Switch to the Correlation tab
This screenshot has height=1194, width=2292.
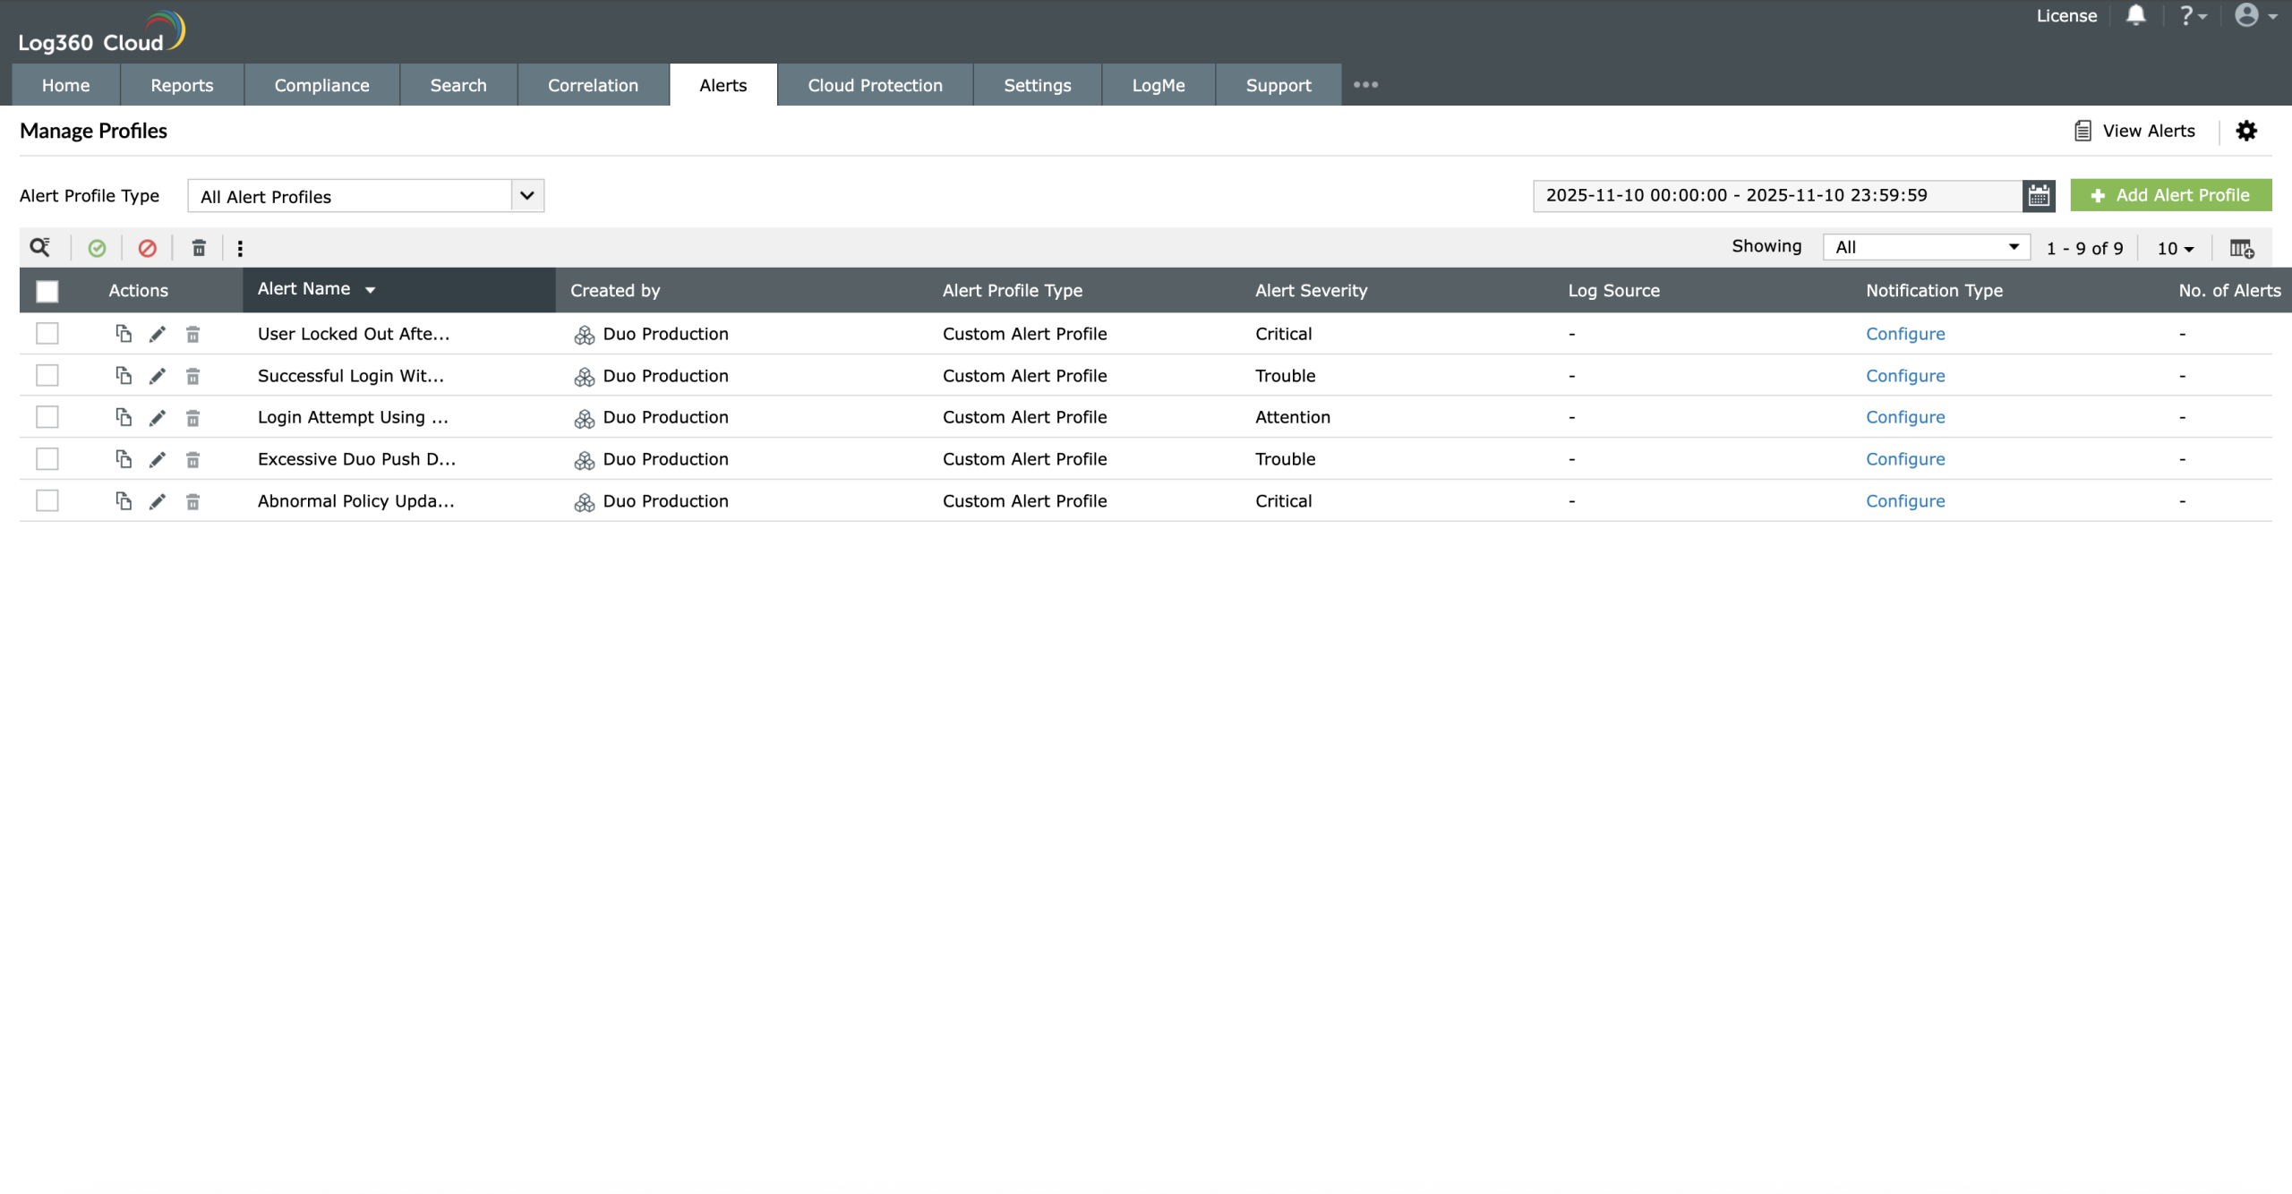593,85
